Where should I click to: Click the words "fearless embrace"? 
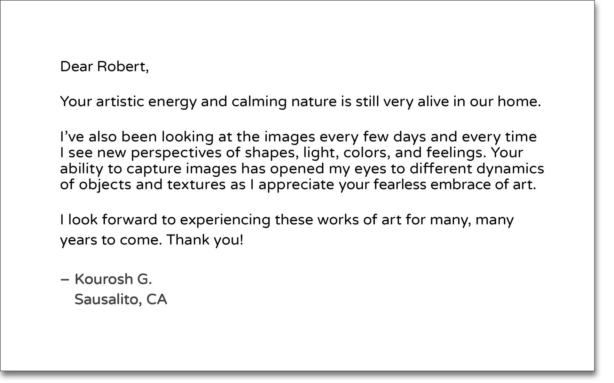(x=432, y=184)
